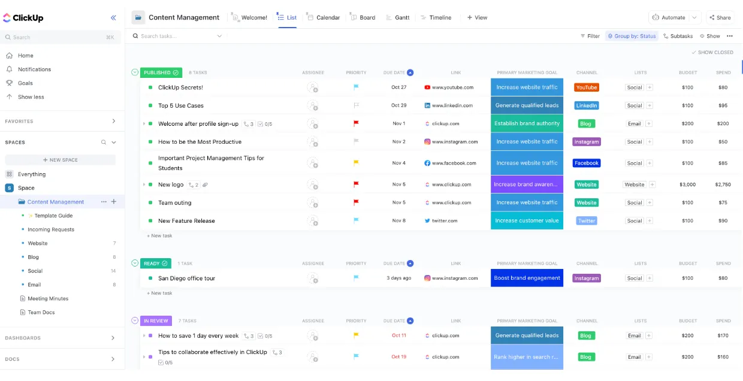This screenshot has width=743, height=381.
Task: Click the Automate robot button
Action: pos(669,17)
